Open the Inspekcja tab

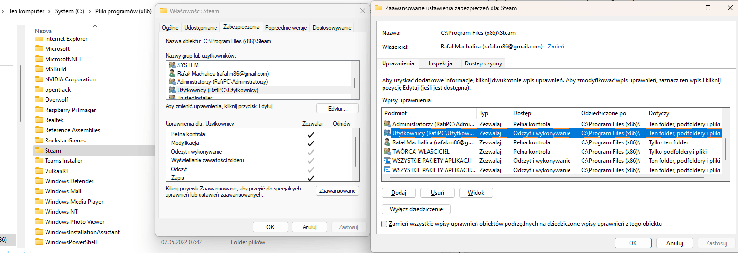pos(440,63)
